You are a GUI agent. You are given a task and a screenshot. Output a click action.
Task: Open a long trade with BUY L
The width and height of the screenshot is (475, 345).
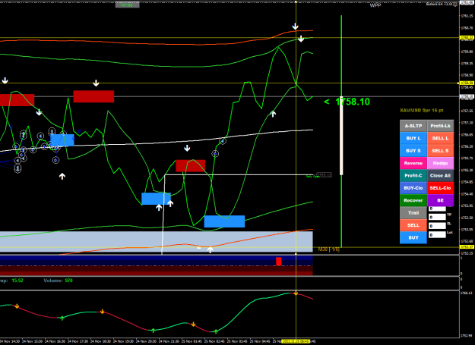pos(413,138)
